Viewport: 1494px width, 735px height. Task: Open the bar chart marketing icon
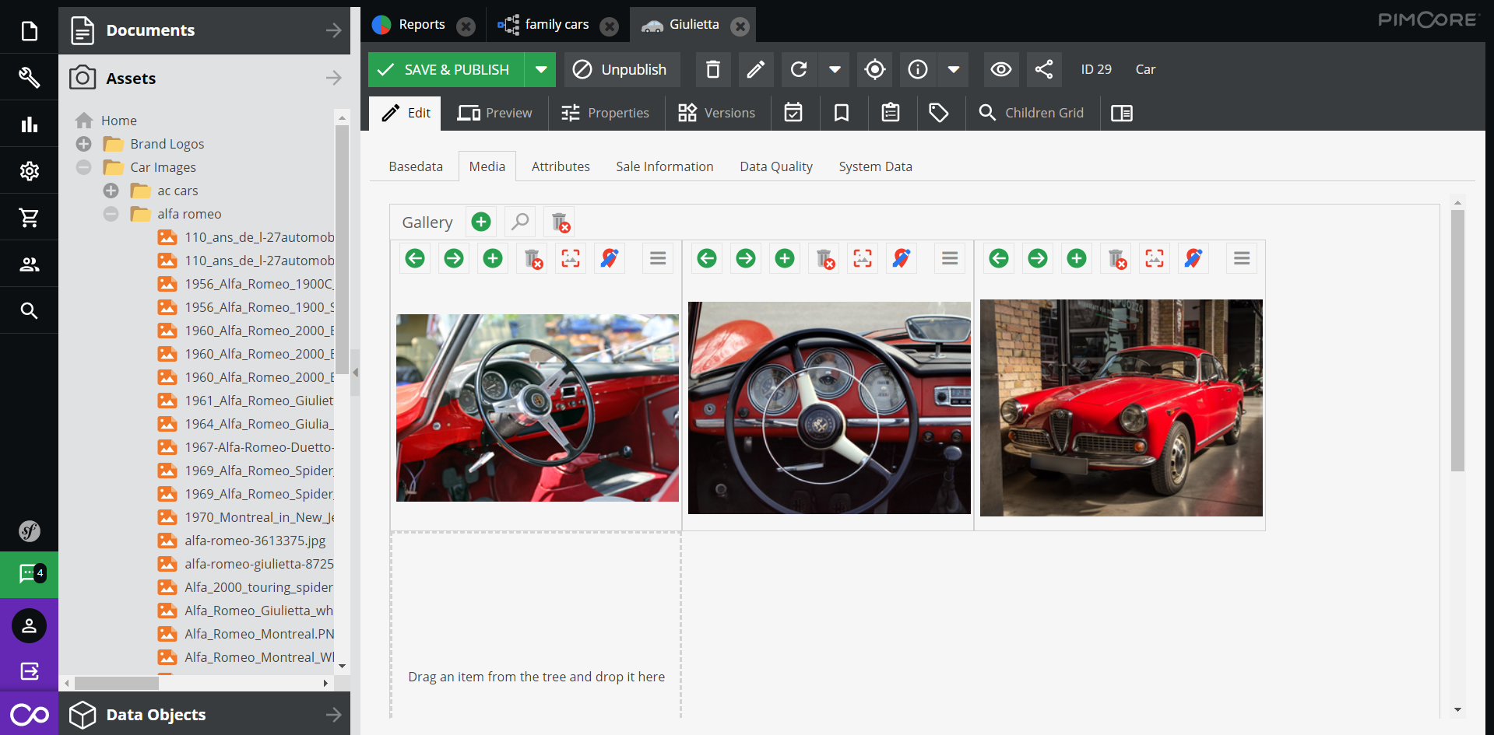[x=29, y=124]
